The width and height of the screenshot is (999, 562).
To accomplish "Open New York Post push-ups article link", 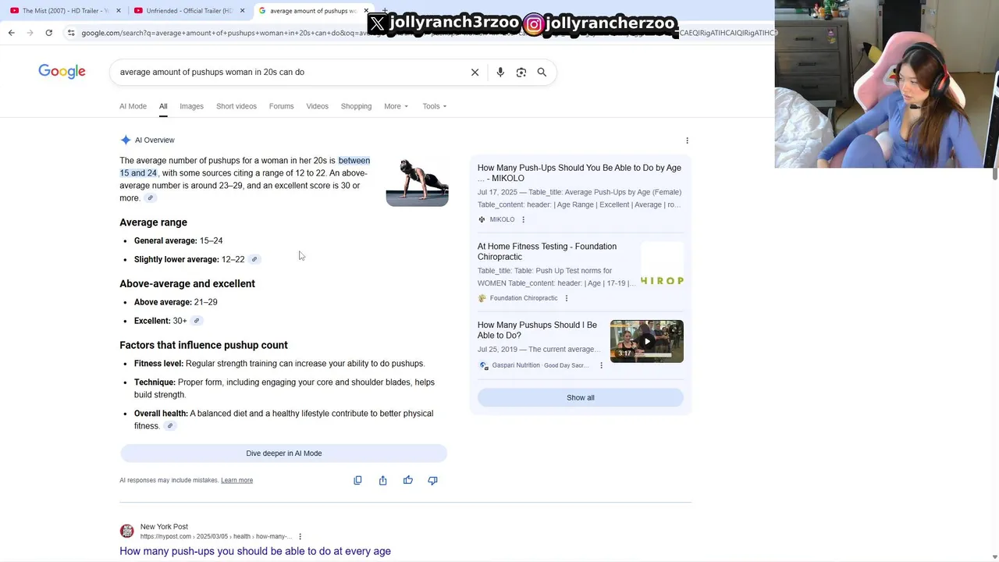I will coord(255,551).
